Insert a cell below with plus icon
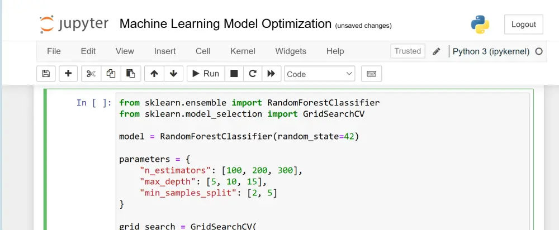The height and width of the screenshot is (230, 559). (68, 74)
